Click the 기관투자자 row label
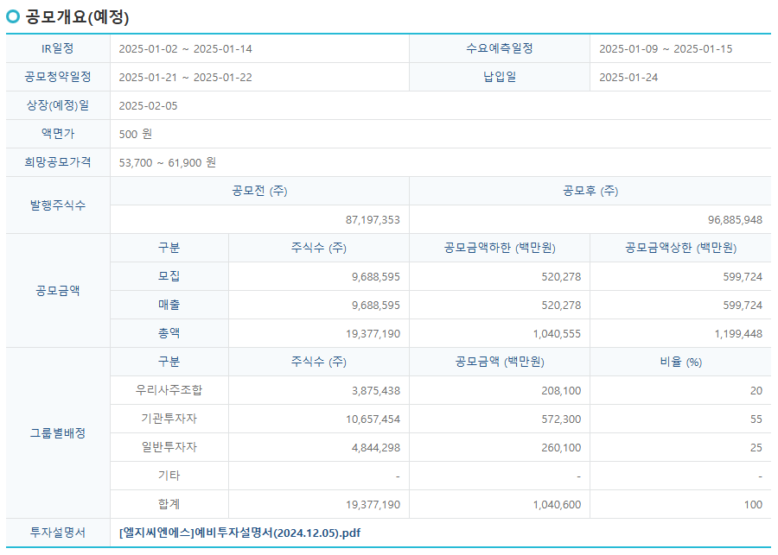Viewport: 778px width, 555px height. click(x=169, y=419)
